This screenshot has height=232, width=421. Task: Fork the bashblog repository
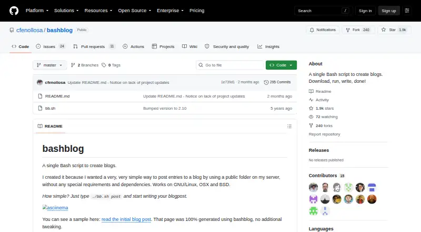coord(358,30)
